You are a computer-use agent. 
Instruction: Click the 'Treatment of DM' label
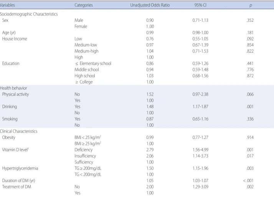[17, 187]
